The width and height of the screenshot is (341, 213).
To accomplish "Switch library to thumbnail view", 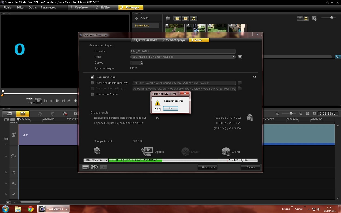I will click(306, 18).
